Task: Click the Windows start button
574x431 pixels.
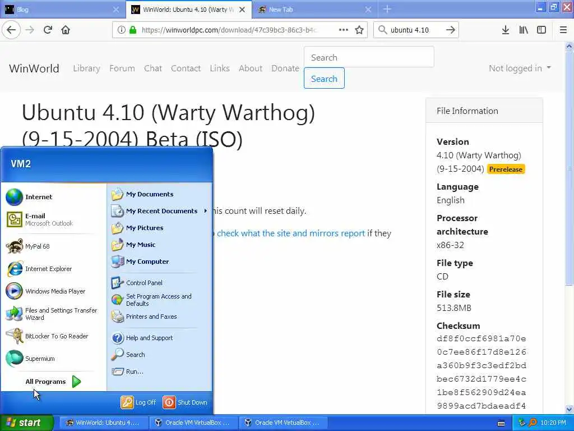Action: coord(26,423)
